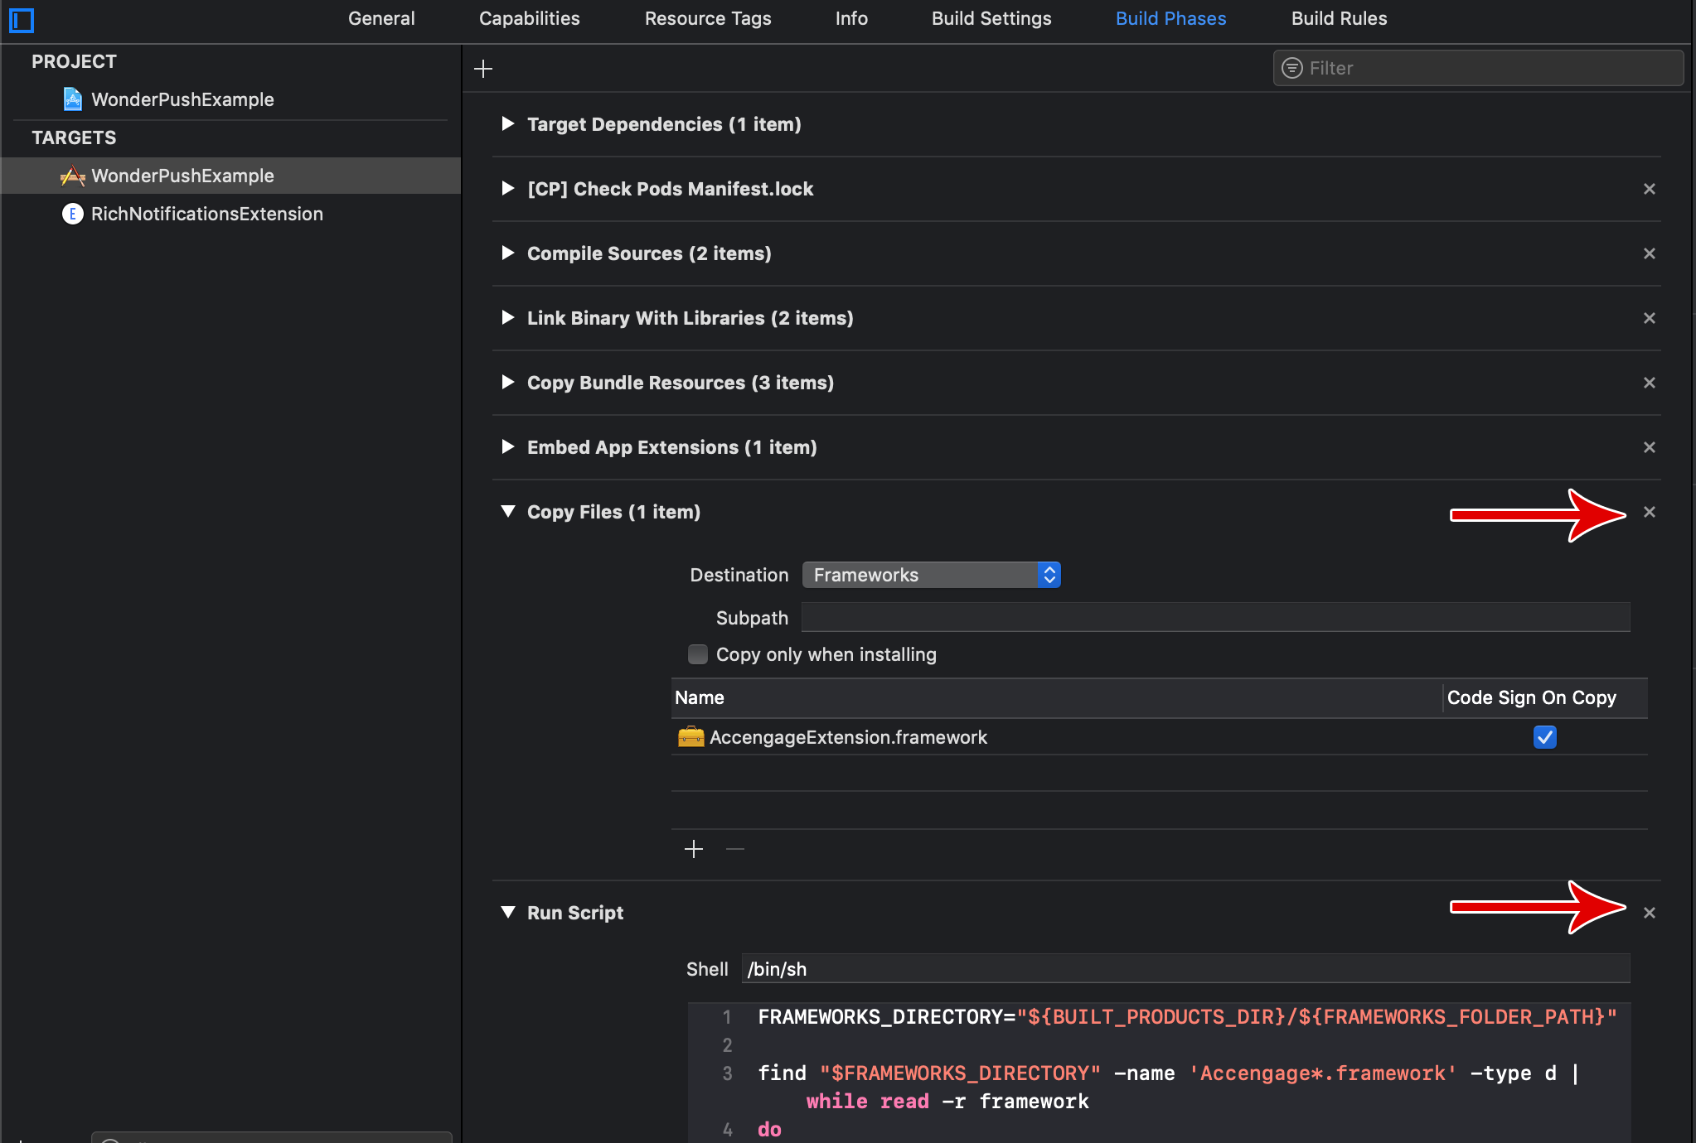Collapse the Copy Files section
This screenshot has height=1143, width=1696.
click(x=508, y=512)
